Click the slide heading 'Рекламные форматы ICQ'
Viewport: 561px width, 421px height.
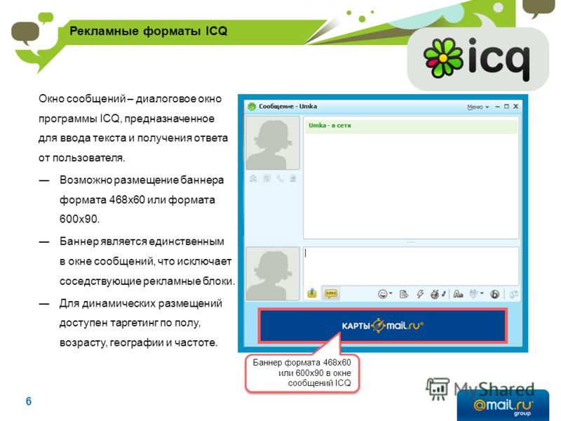tap(148, 31)
